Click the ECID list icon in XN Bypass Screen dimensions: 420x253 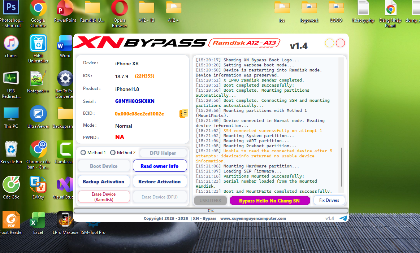click(183, 114)
